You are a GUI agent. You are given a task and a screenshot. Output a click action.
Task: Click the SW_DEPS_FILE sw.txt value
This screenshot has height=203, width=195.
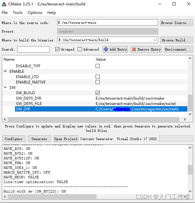tap(136, 104)
